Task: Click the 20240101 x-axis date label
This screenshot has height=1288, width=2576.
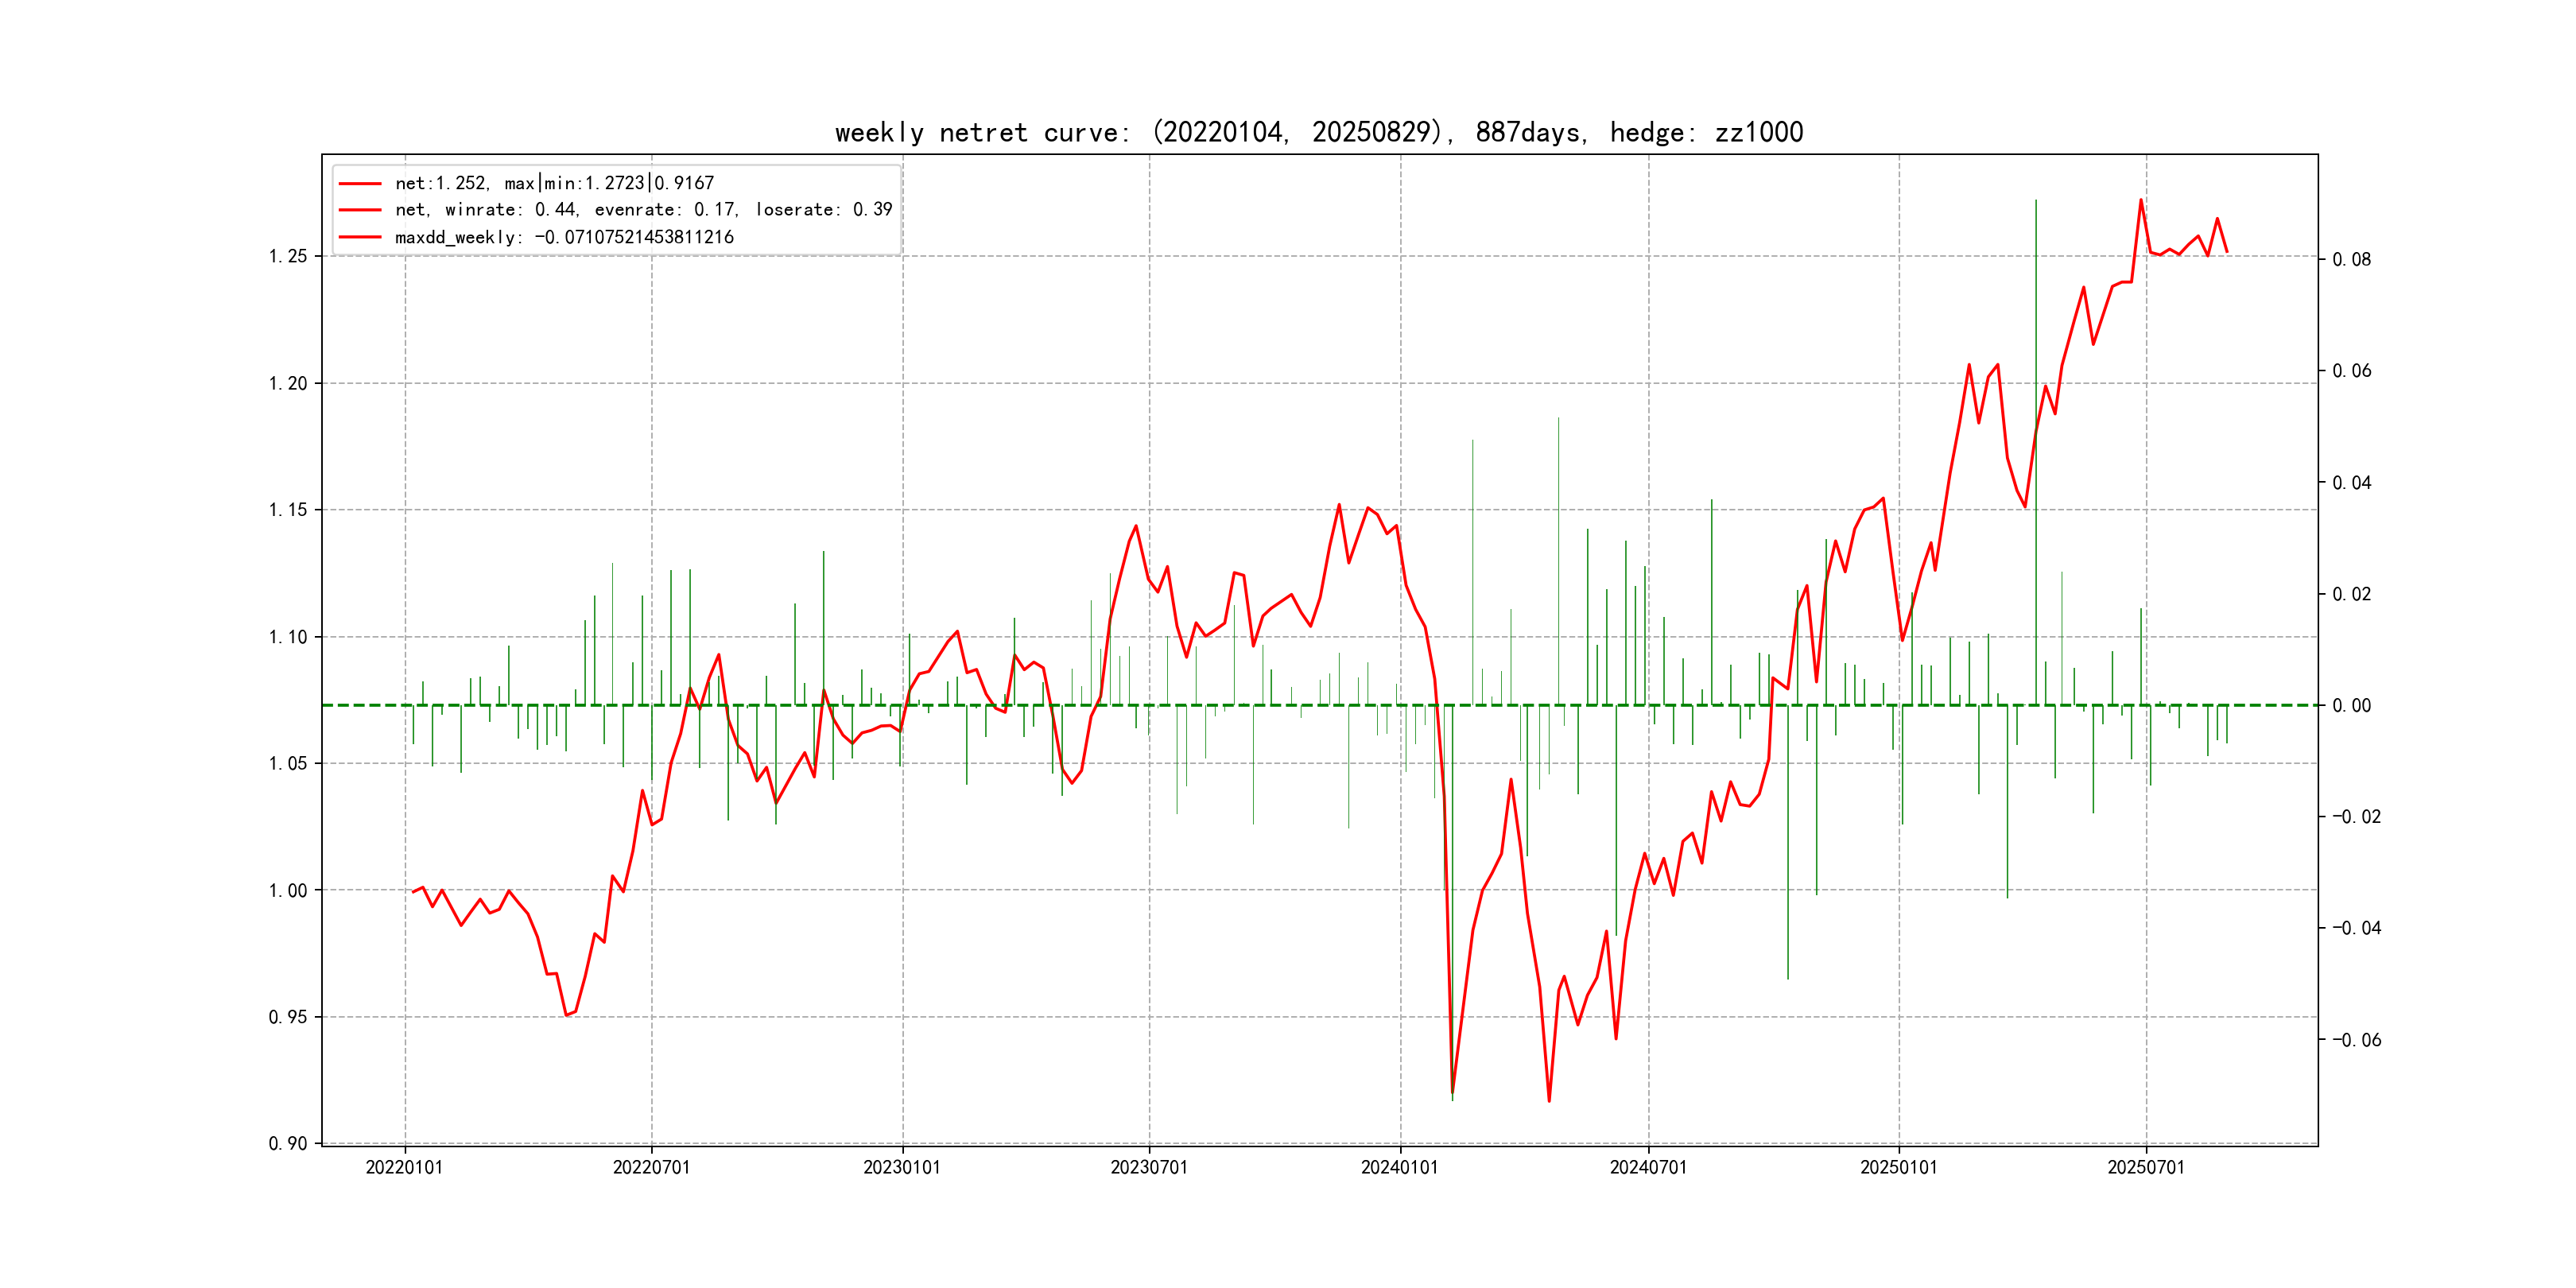Action: tap(1399, 1167)
